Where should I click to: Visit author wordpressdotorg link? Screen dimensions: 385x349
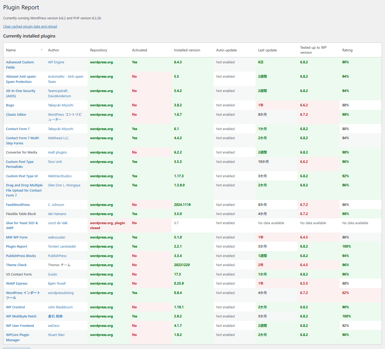coord(61,293)
